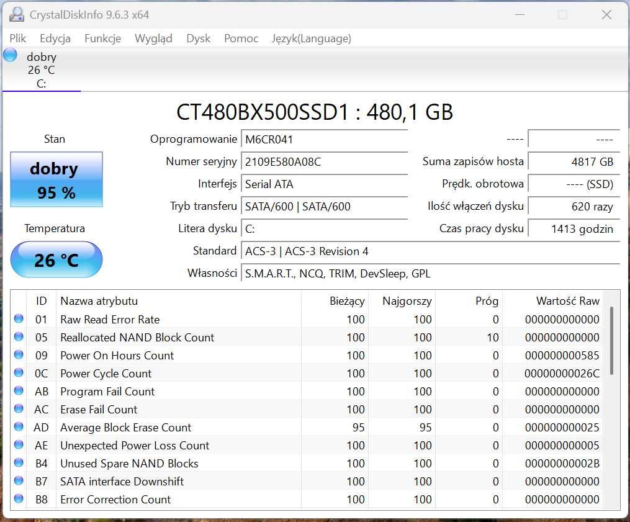Image resolution: width=630 pixels, height=522 pixels.
Task: Click the status dot for Unused Spare NAND Blocks
Action: click(x=19, y=462)
